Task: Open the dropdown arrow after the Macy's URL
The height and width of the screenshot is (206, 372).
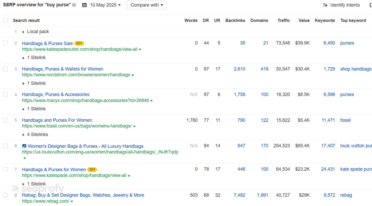Action: 152,101
